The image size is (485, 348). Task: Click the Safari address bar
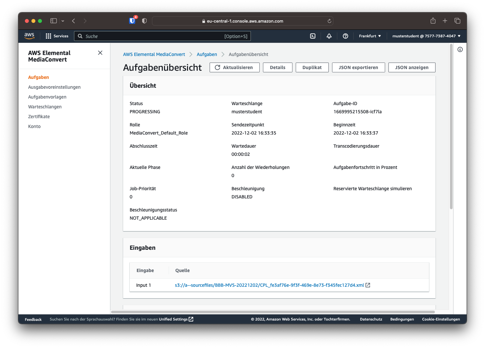[243, 21]
